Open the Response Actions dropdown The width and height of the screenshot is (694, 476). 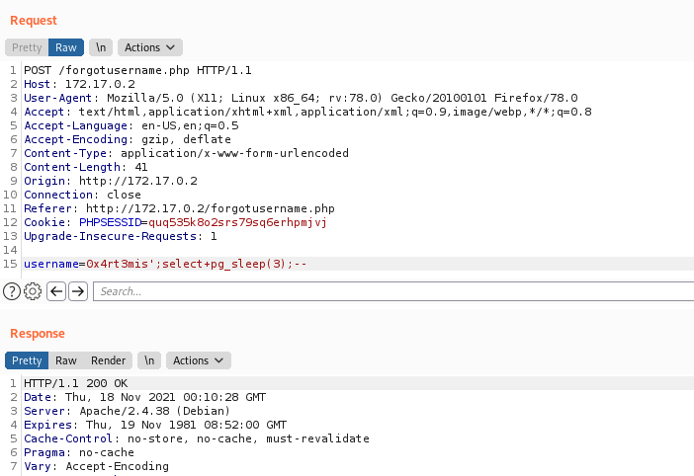pyautogui.click(x=199, y=360)
